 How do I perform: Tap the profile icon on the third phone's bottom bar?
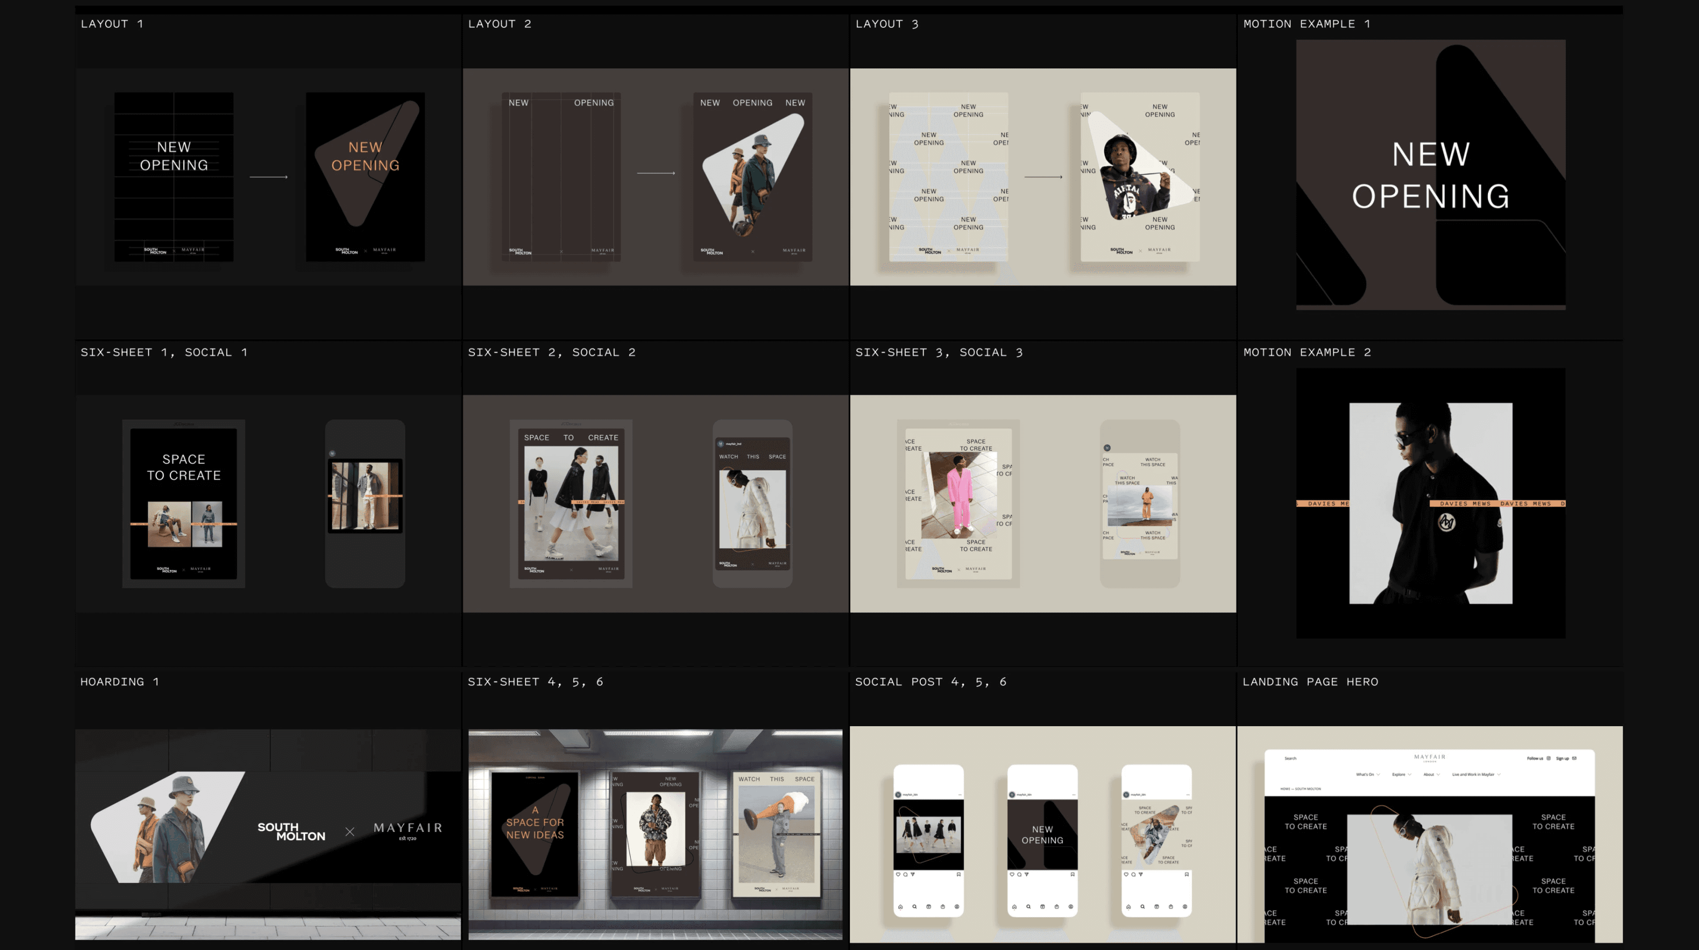click(1185, 907)
